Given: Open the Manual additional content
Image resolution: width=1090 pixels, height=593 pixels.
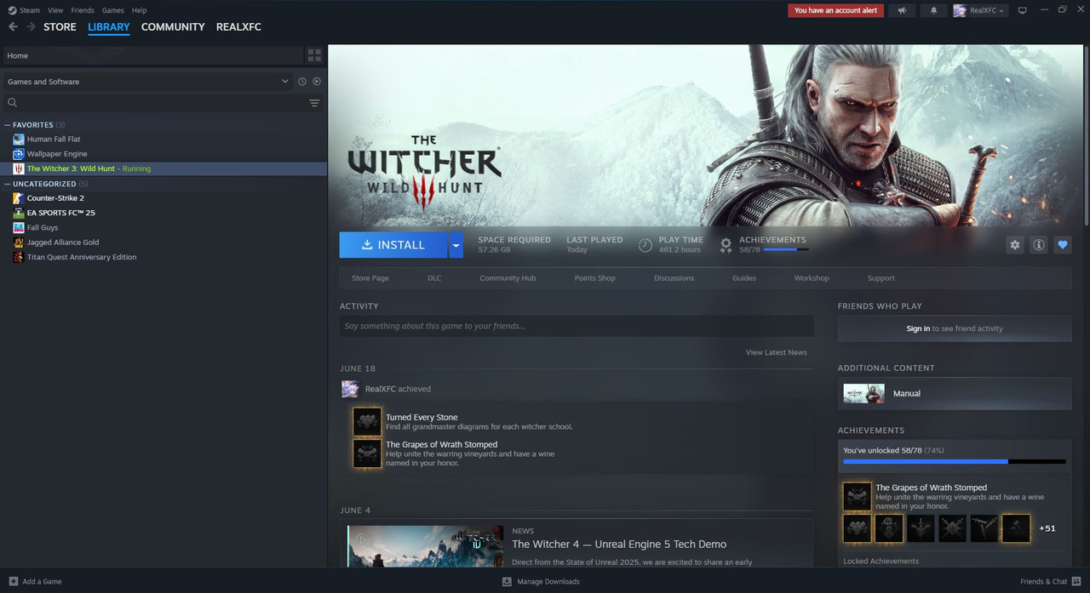Looking at the screenshot, I should point(955,394).
